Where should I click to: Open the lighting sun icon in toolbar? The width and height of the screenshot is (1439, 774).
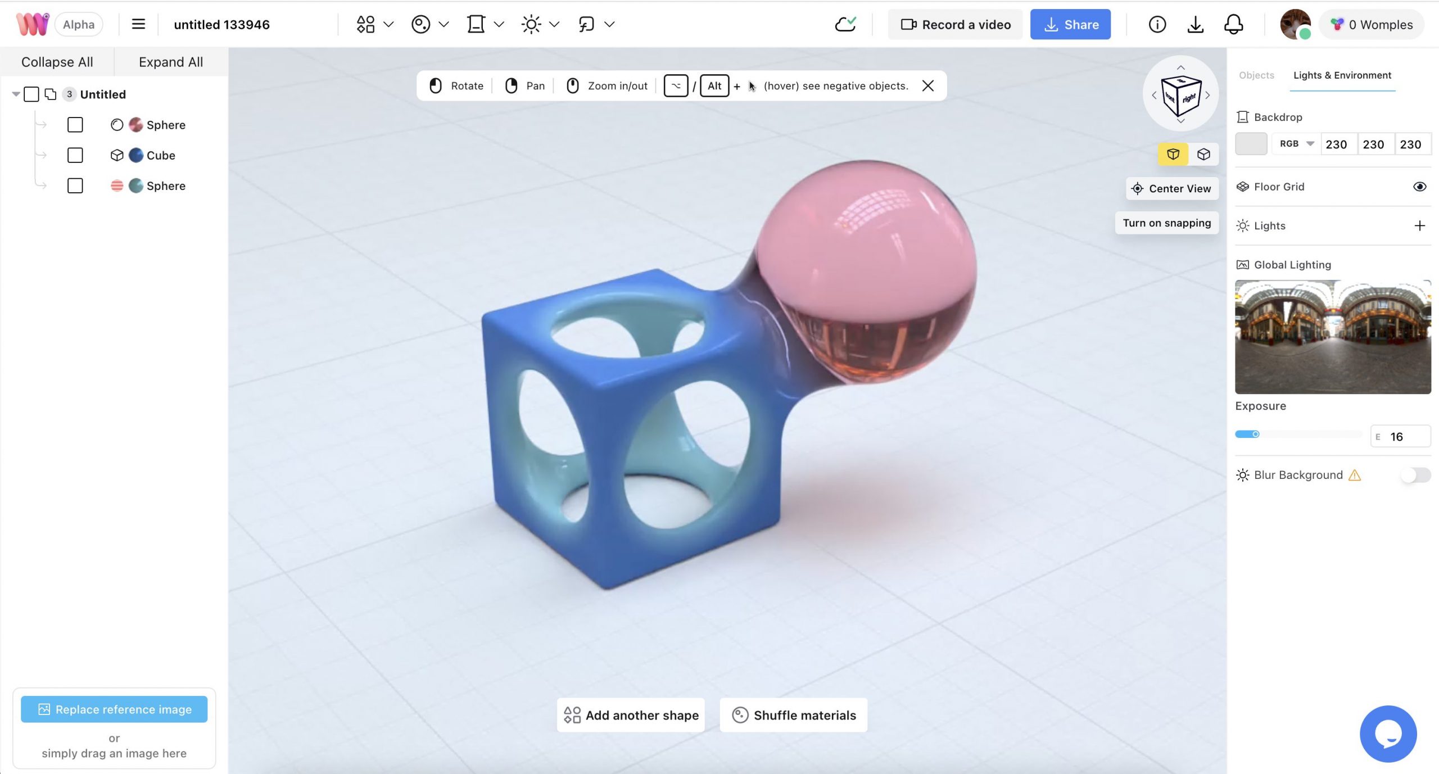coord(531,24)
